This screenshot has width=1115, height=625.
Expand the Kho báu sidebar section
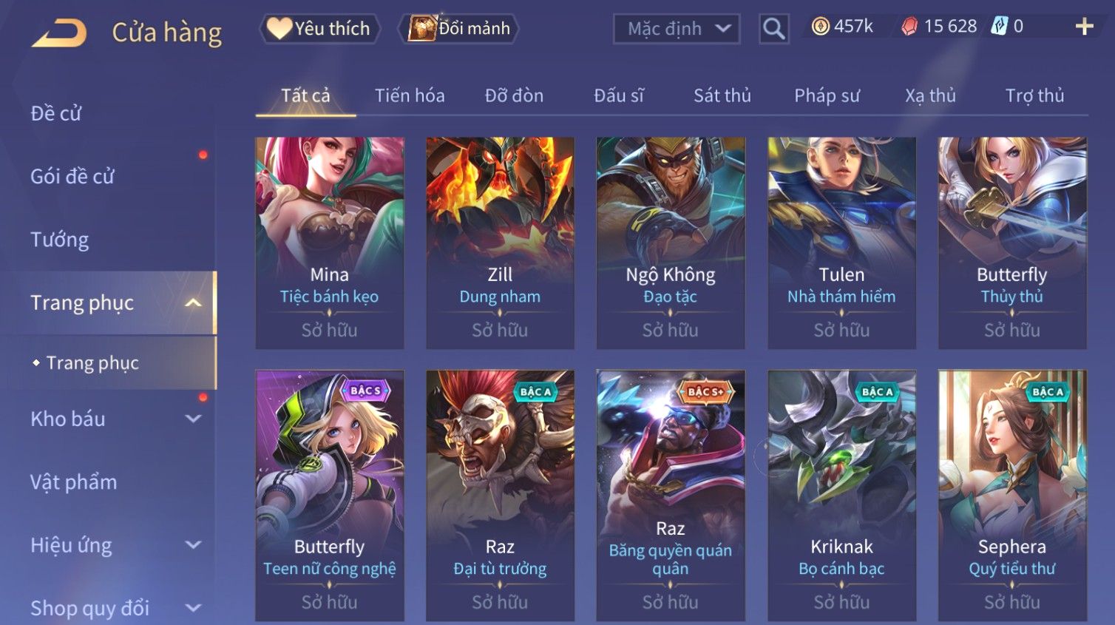point(193,419)
